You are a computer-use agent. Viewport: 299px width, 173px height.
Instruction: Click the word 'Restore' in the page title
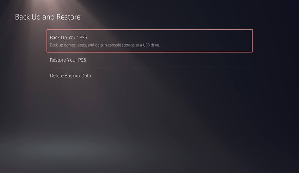coord(68,17)
